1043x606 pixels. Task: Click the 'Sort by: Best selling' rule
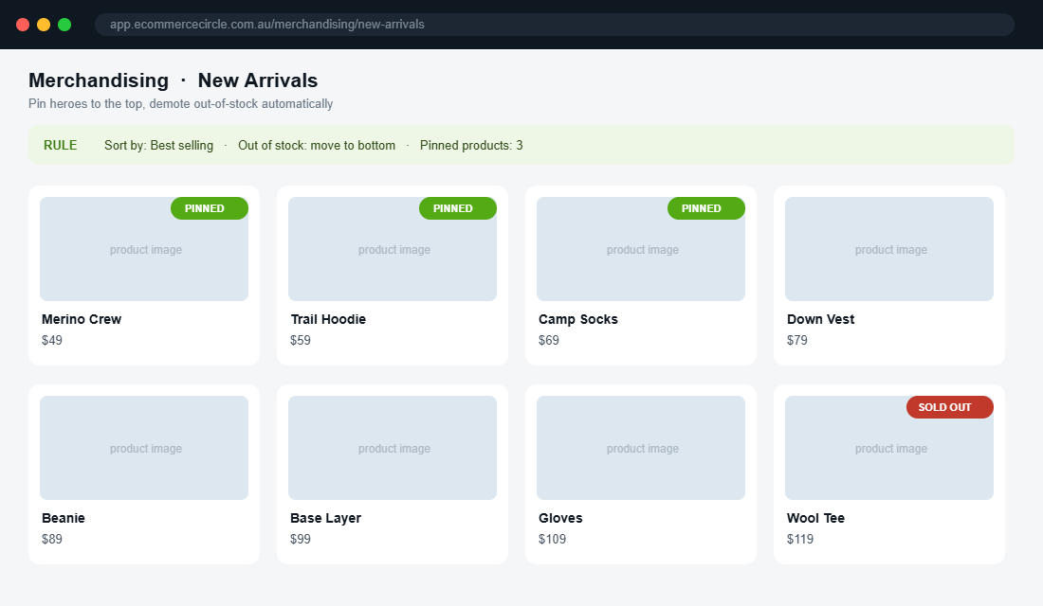pyautogui.click(x=159, y=145)
